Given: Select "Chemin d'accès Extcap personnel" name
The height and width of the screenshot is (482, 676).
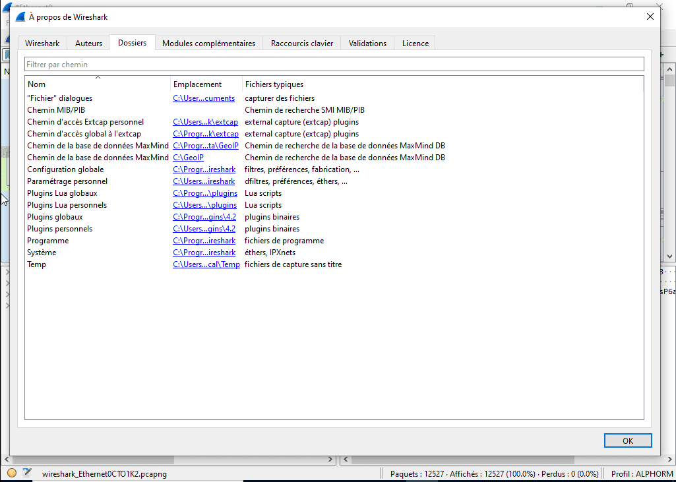Looking at the screenshot, I should (x=85, y=122).
